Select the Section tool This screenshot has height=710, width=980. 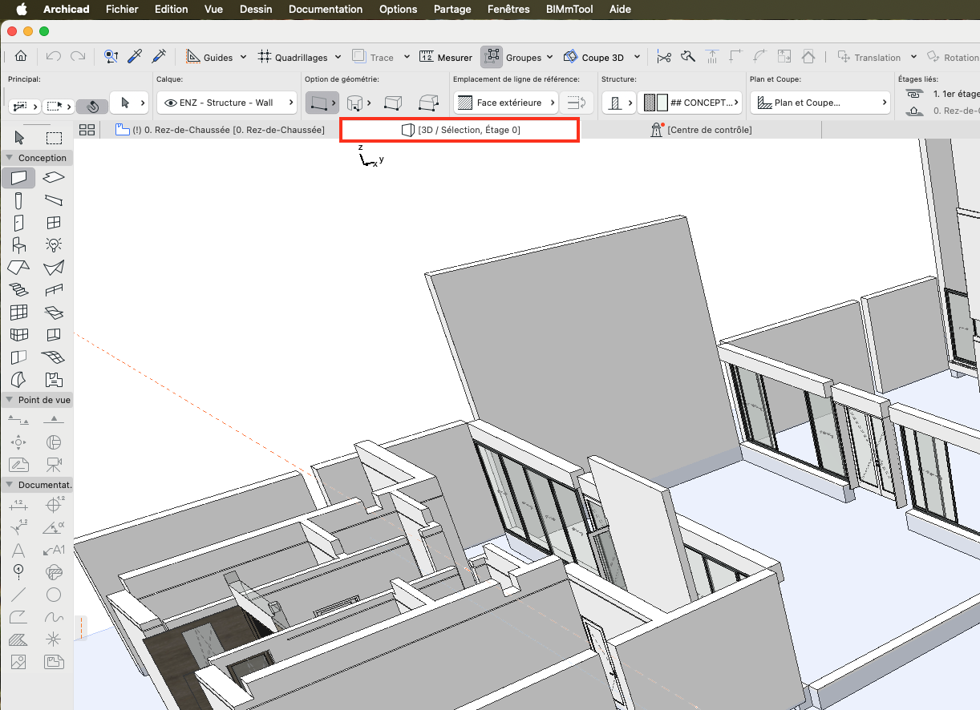tap(18, 419)
